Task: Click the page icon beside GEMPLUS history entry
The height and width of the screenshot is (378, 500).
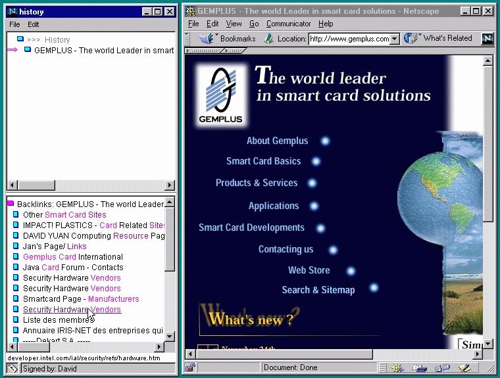Action: click(x=28, y=49)
